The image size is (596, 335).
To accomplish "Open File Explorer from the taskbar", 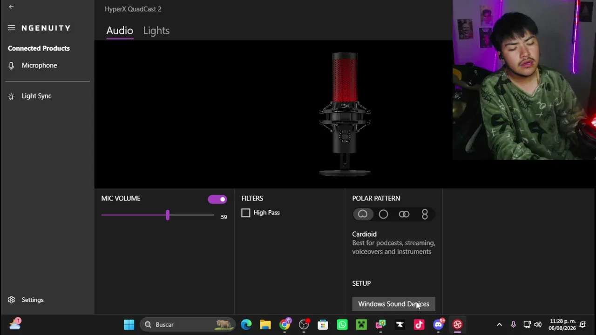I will (x=265, y=324).
